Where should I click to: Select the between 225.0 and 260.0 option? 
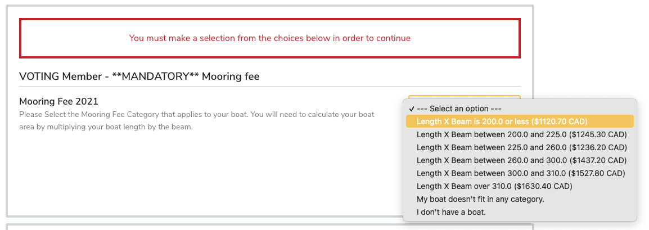pyautogui.click(x=521, y=147)
